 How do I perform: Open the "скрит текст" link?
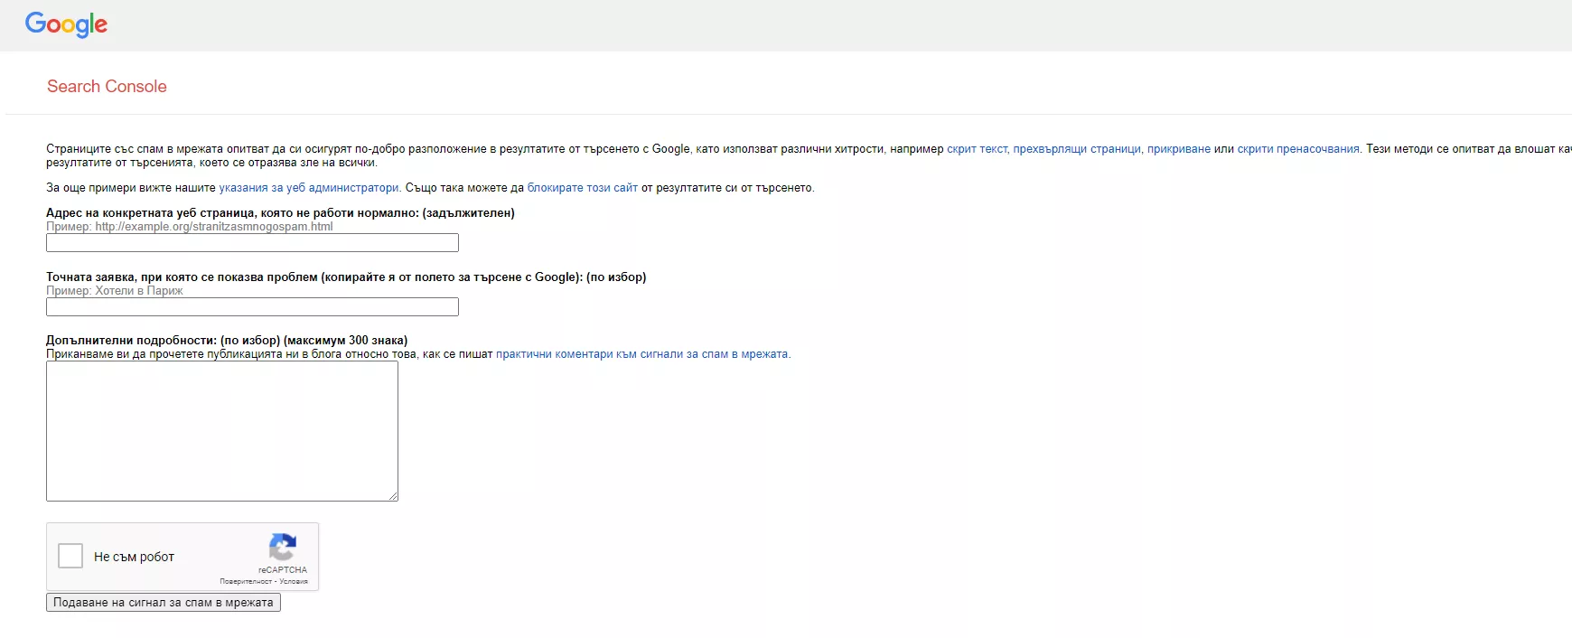tap(977, 149)
